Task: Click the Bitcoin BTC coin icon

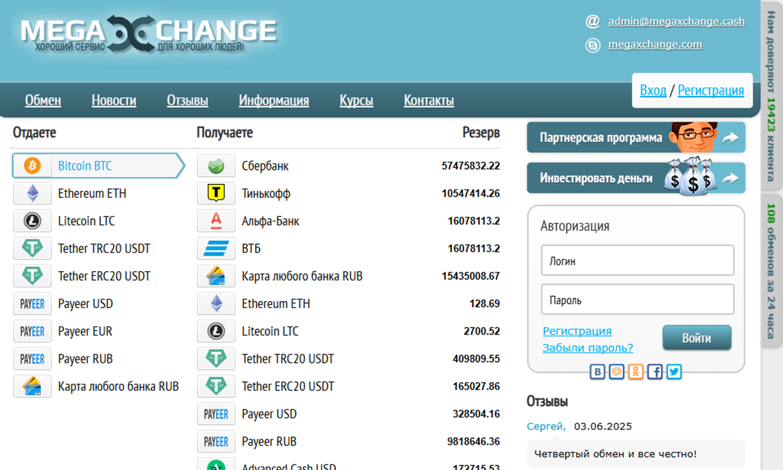Action: [32, 166]
